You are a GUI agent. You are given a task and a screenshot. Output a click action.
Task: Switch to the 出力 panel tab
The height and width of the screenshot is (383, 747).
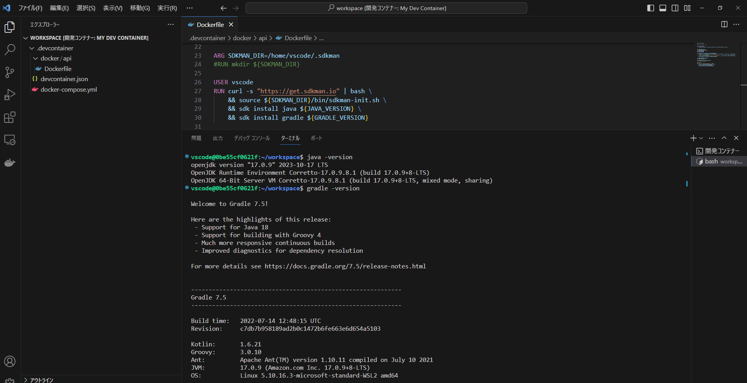pyautogui.click(x=218, y=138)
